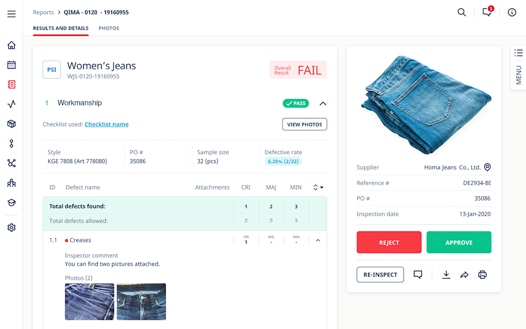
Task: Open messages with 3 notifications
Action: click(x=488, y=12)
